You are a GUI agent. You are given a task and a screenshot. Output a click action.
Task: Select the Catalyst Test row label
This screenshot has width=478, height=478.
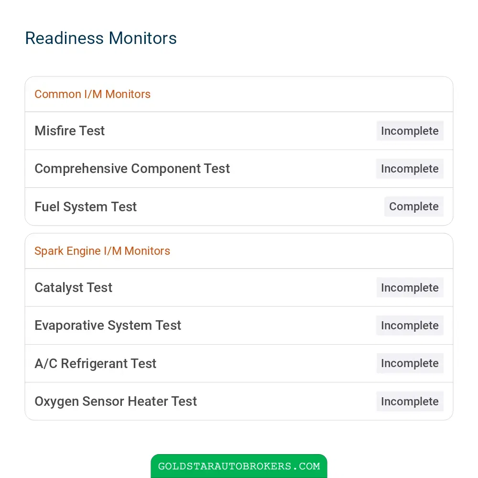[74, 287]
